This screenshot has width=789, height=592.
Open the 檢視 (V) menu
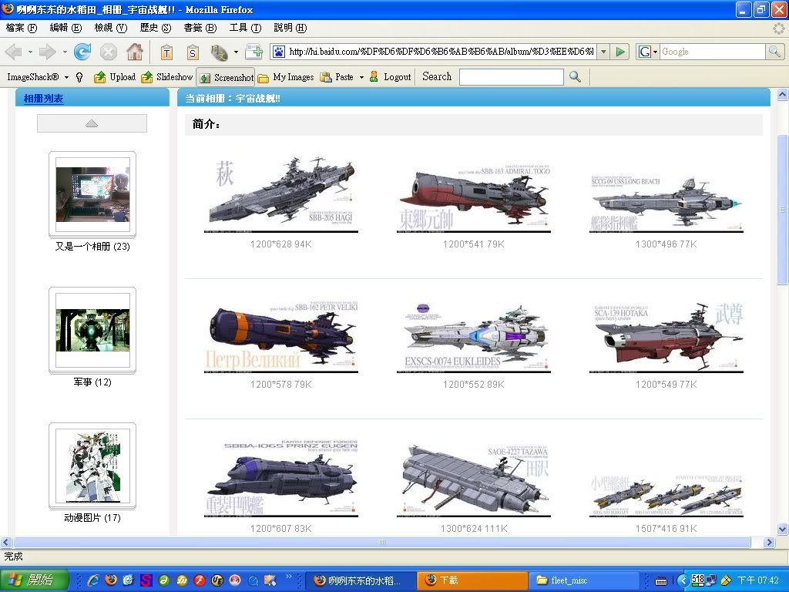point(111,28)
